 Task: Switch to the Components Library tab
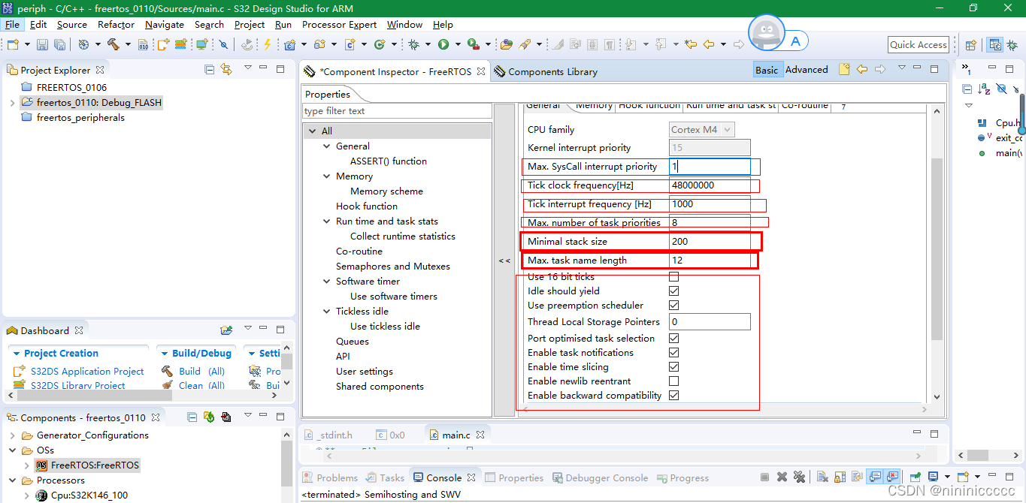click(546, 71)
